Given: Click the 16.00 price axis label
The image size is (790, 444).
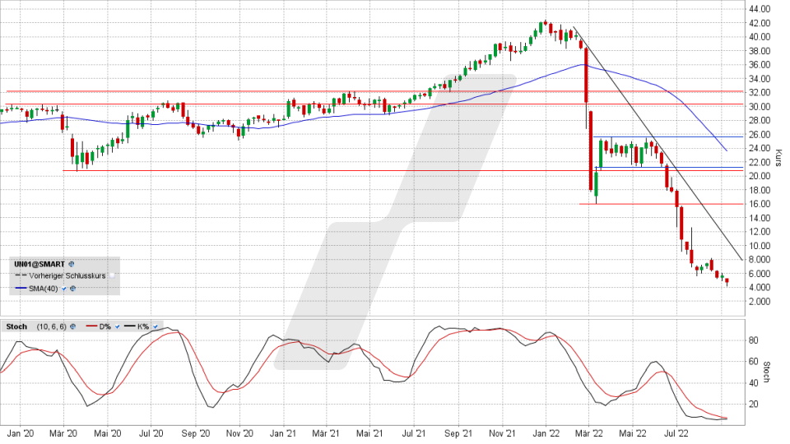Looking at the screenshot, I should [x=760, y=204].
